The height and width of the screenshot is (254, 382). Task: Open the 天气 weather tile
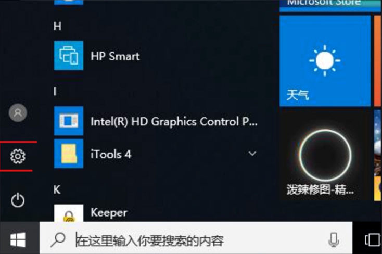point(325,61)
